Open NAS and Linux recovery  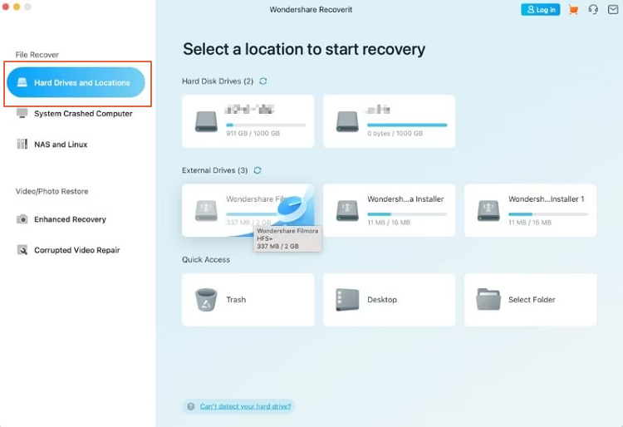click(52, 145)
